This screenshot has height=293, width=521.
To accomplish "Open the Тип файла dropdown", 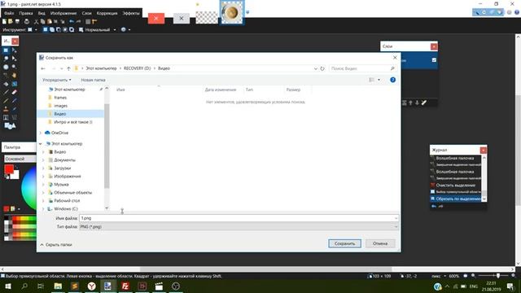I will 239,226.
